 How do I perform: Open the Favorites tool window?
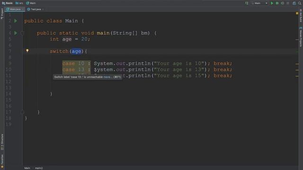(2, 161)
